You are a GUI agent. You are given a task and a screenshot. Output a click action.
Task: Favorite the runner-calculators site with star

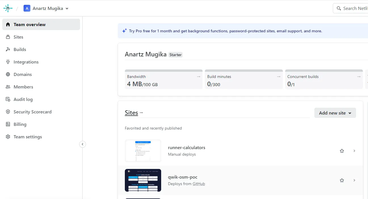(x=342, y=151)
